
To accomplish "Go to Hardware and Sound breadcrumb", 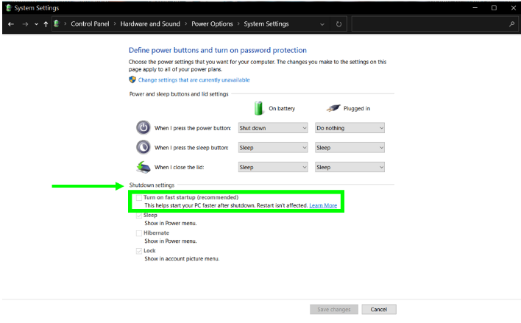I will click(149, 24).
